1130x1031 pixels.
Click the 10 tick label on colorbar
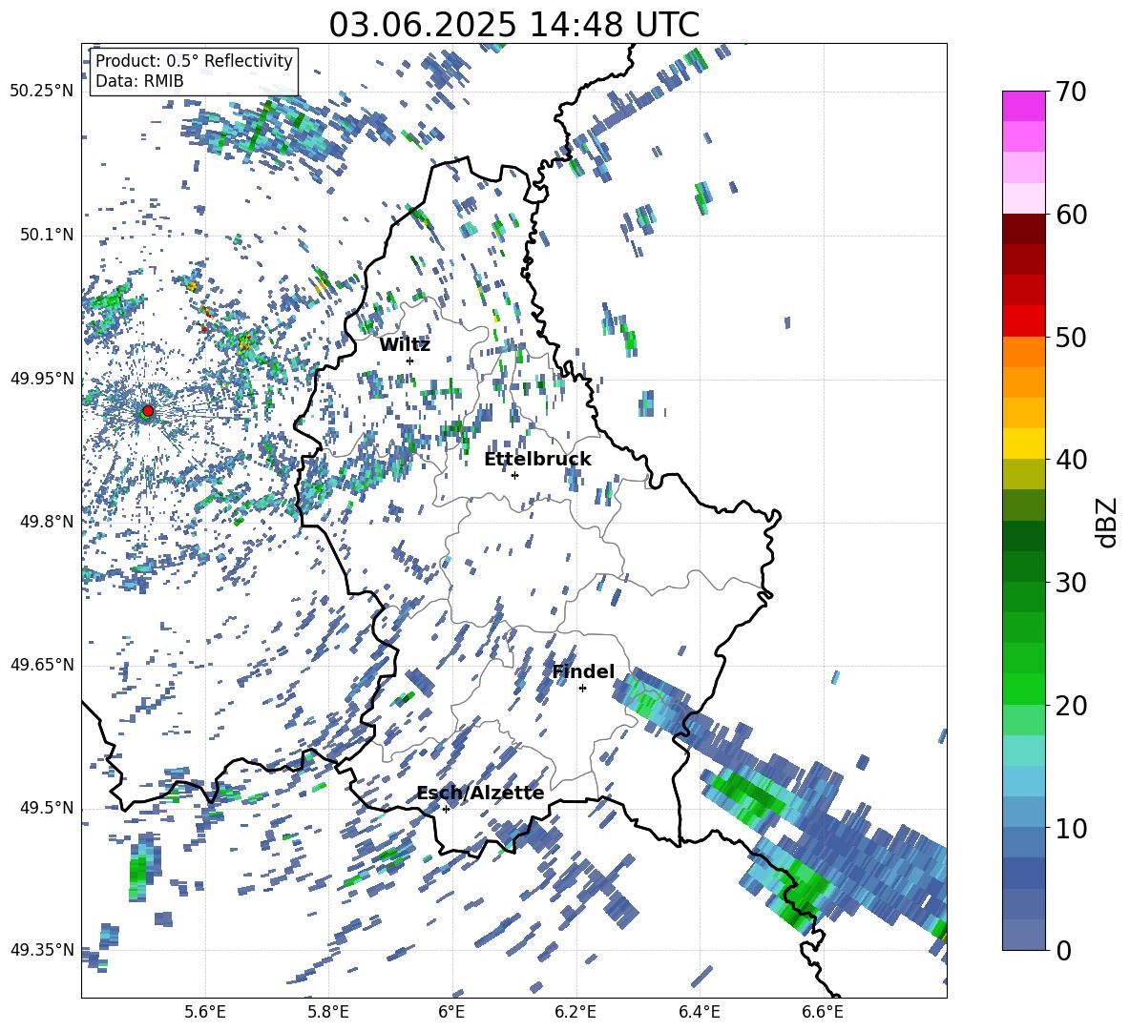1070,828
